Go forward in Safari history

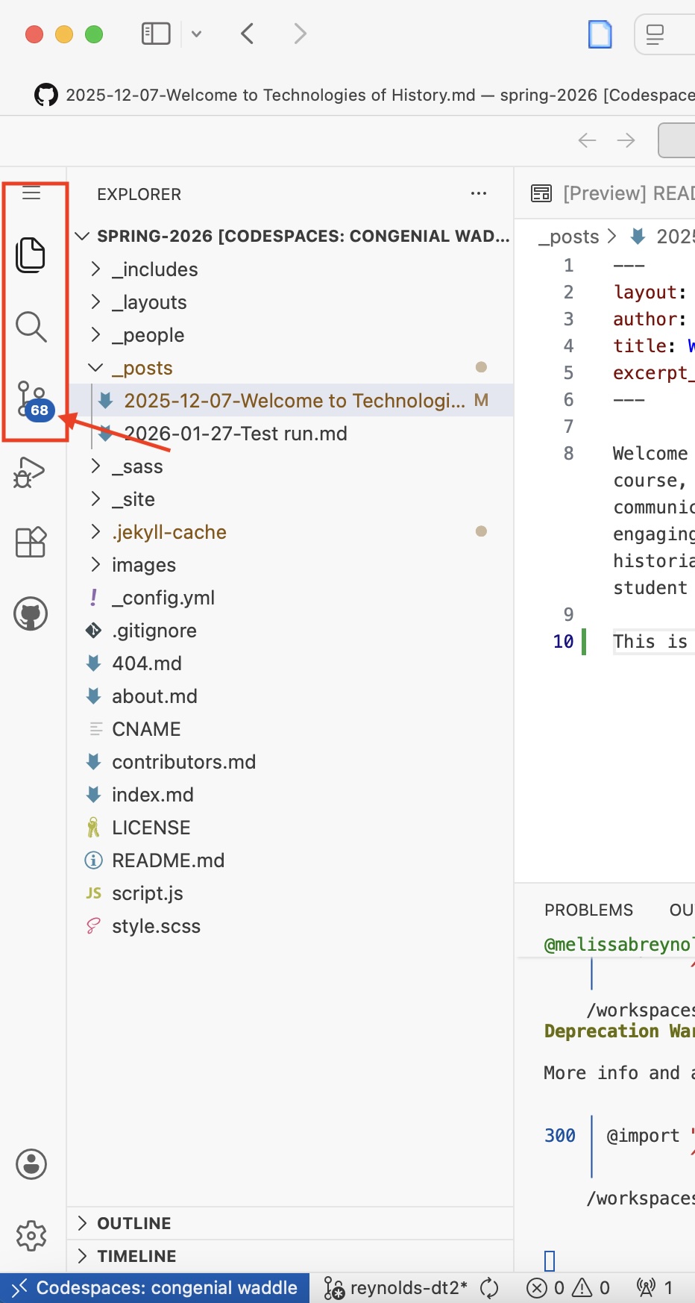pos(300,34)
